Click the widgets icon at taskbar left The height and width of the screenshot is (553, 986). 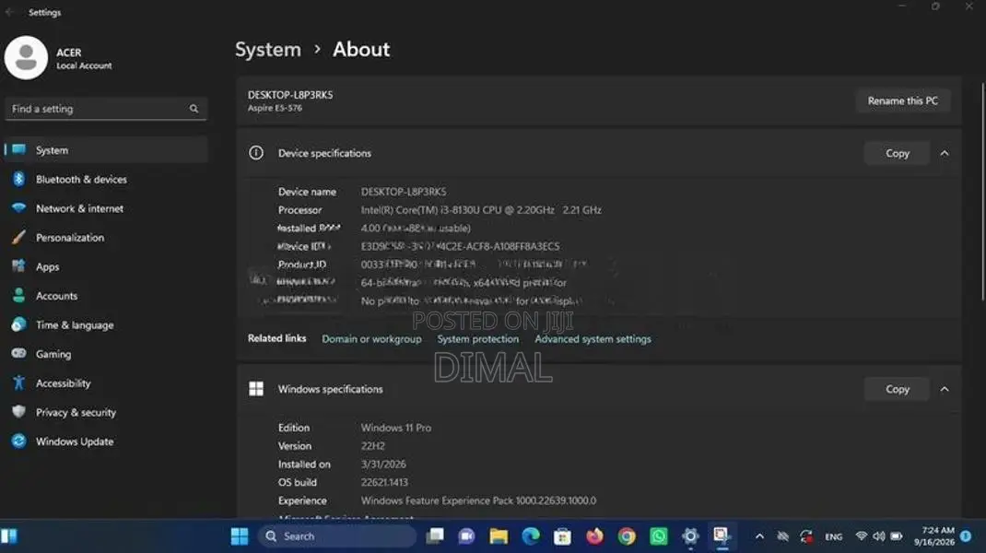click(9, 536)
